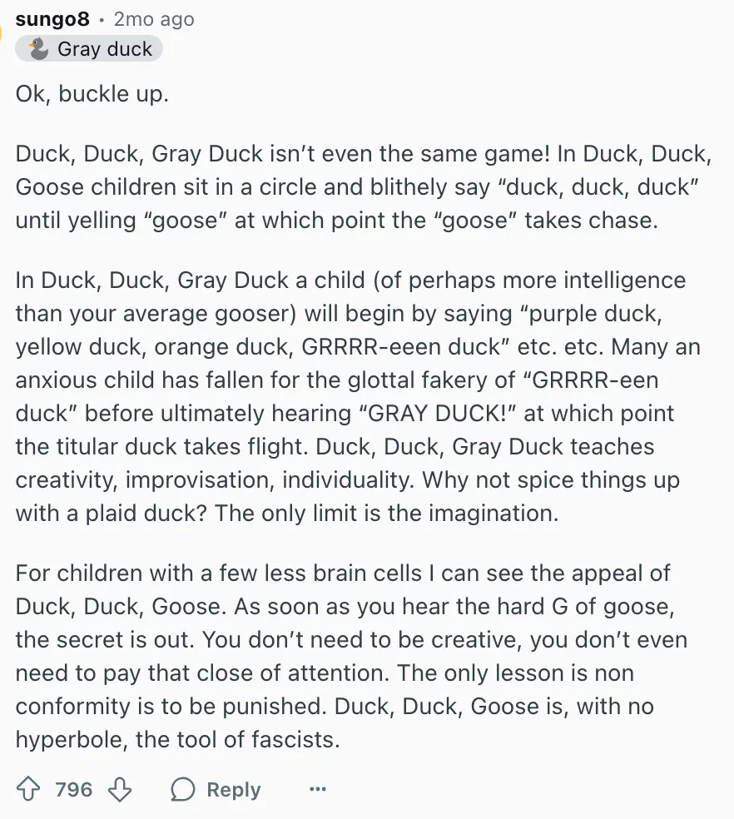Click the "2mo ago" timestamp
734x819 pixels.
[x=154, y=18]
